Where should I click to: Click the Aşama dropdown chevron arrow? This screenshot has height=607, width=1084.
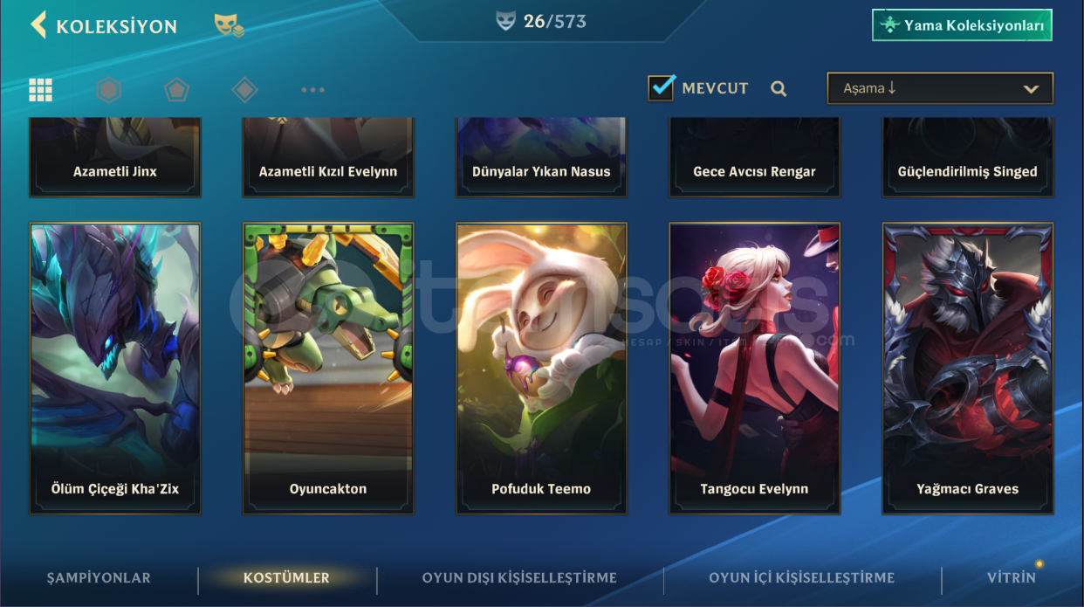click(1031, 89)
